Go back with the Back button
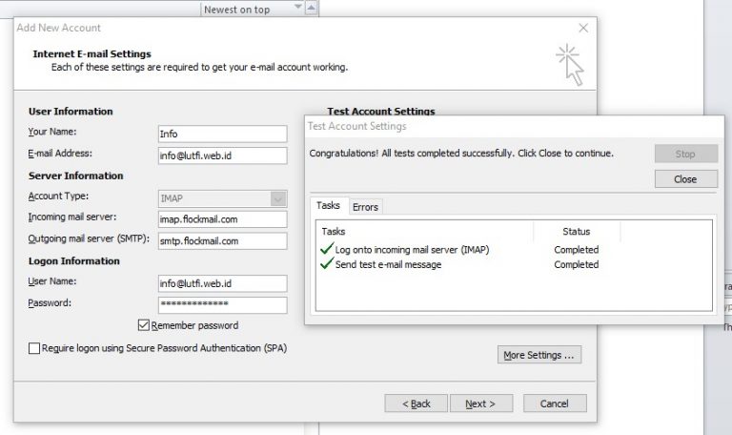The width and height of the screenshot is (732, 435). (x=416, y=404)
